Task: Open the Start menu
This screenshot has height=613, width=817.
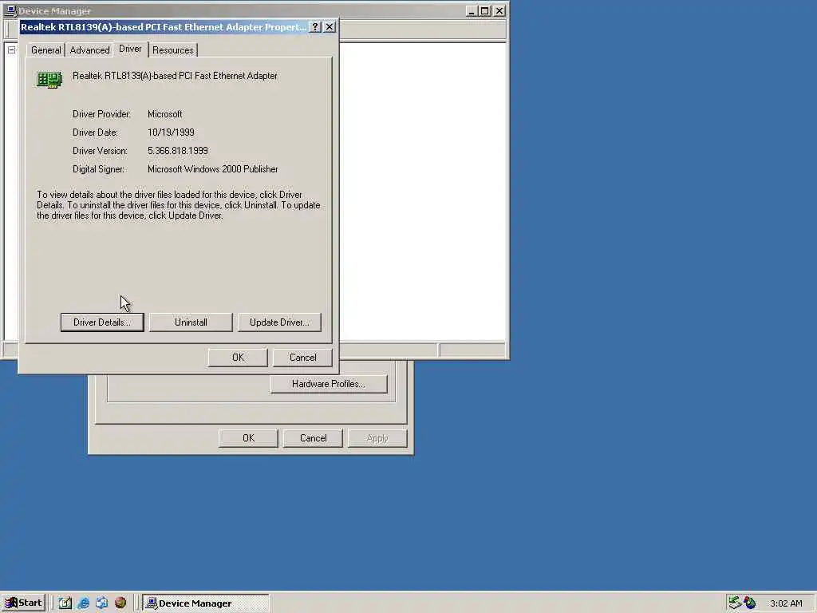Action: click(x=23, y=603)
